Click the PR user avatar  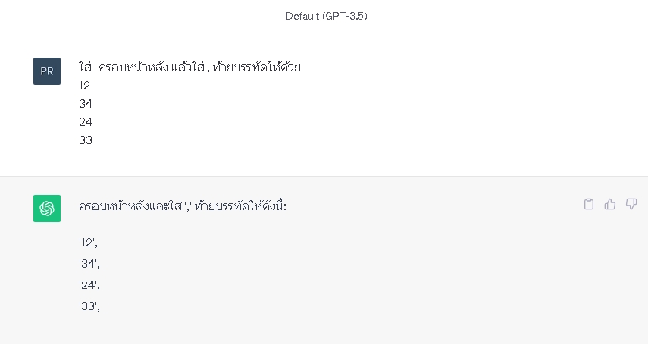tap(47, 71)
